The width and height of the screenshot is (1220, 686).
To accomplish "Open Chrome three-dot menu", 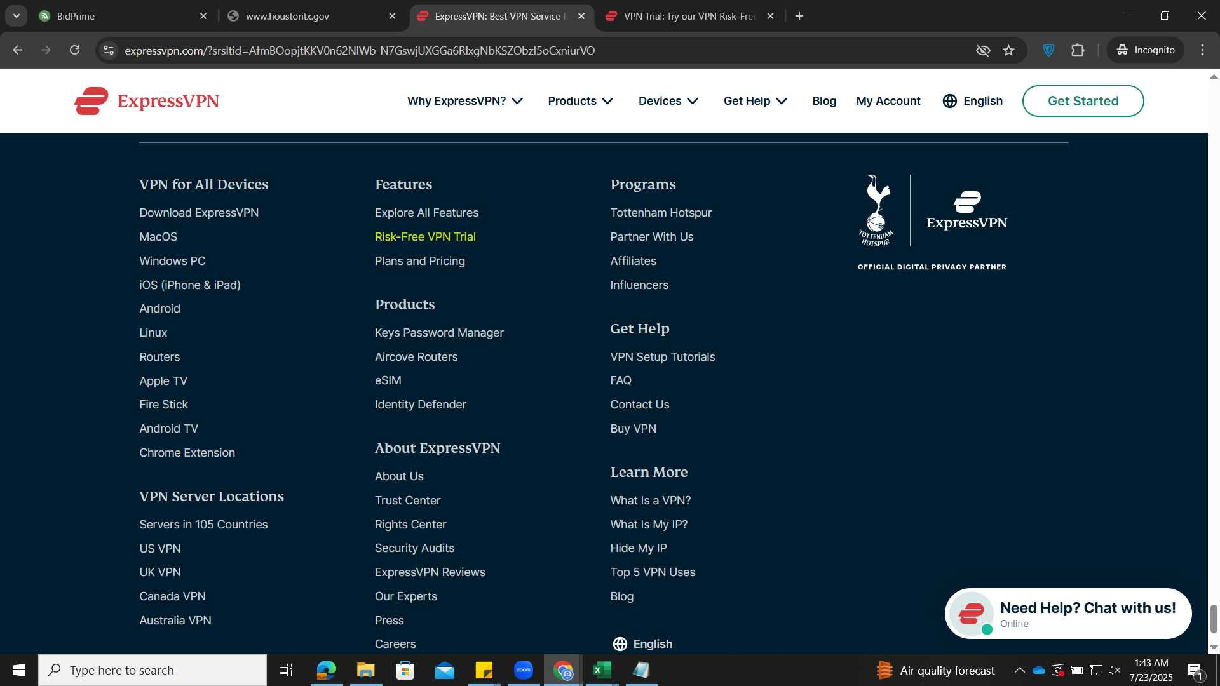I will click(x=1202, y=50).
